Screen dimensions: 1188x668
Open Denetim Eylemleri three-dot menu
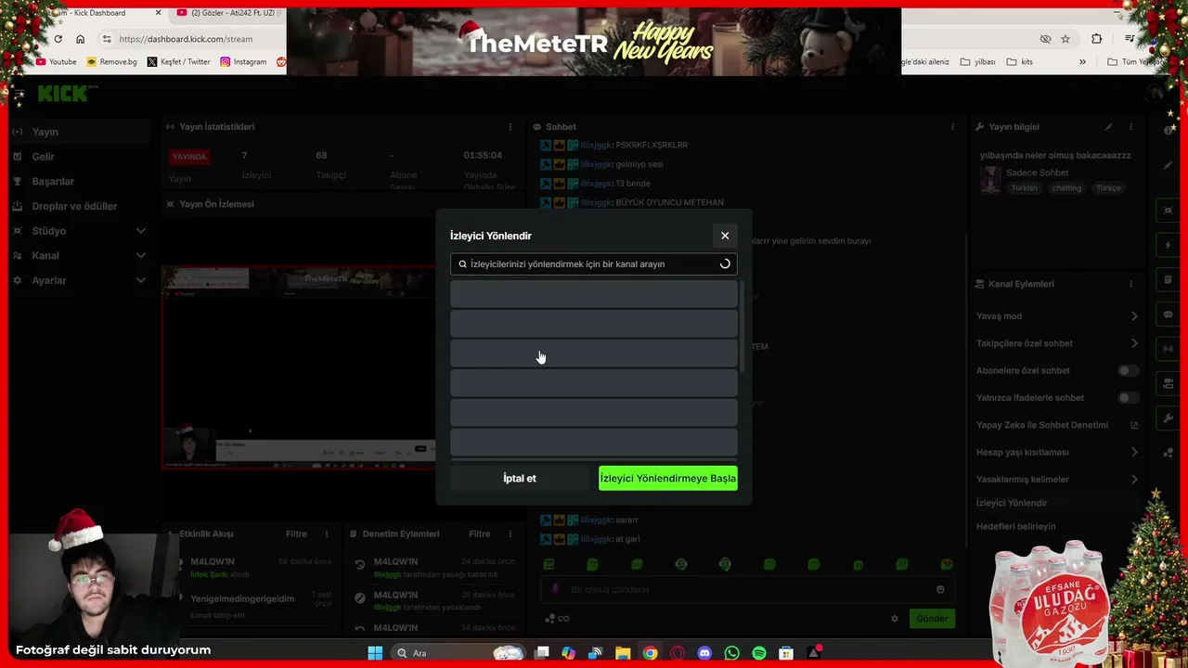pyautogui.click(x=510, y=534)
